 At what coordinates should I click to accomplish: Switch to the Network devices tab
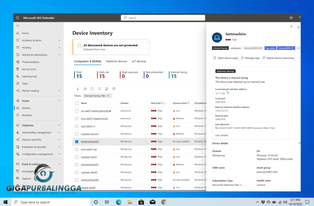click(x=117, y=61)
